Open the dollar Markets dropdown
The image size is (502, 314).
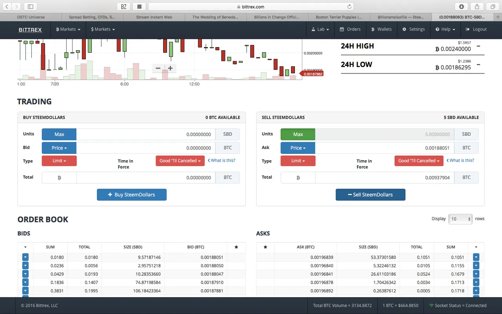[x=103, y=29]
